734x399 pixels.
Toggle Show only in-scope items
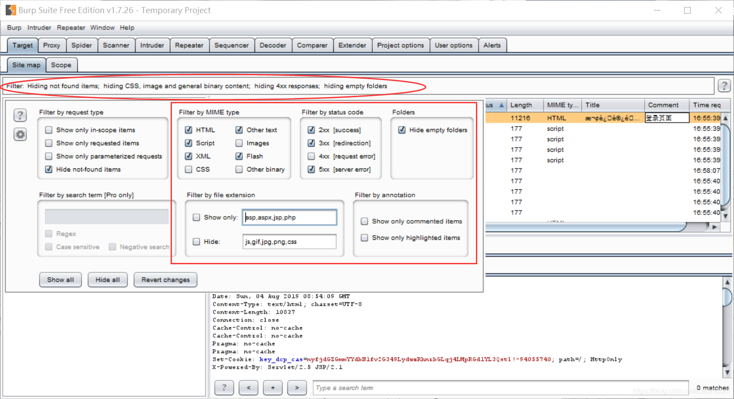(x=49, y=130)
